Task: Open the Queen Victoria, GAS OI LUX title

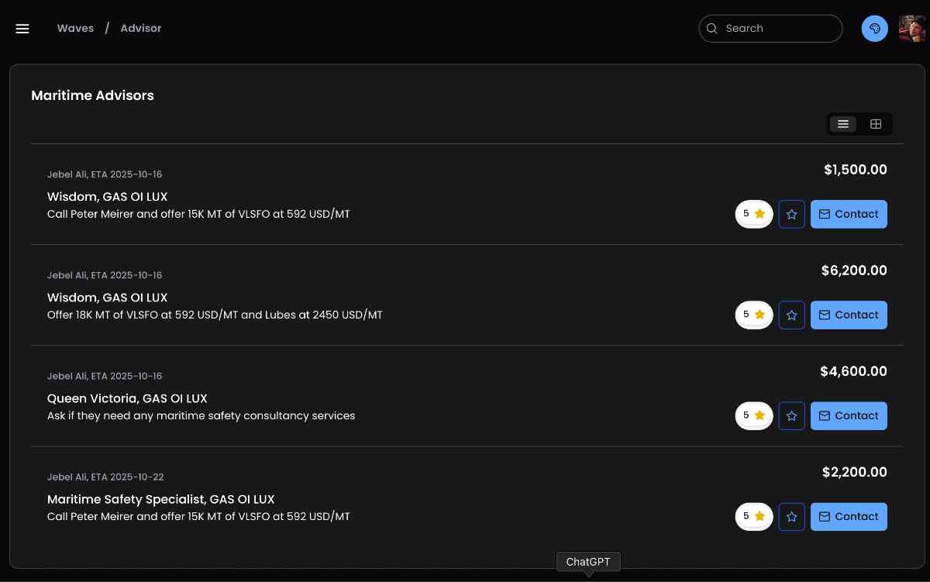Action: tap(127, 398)
